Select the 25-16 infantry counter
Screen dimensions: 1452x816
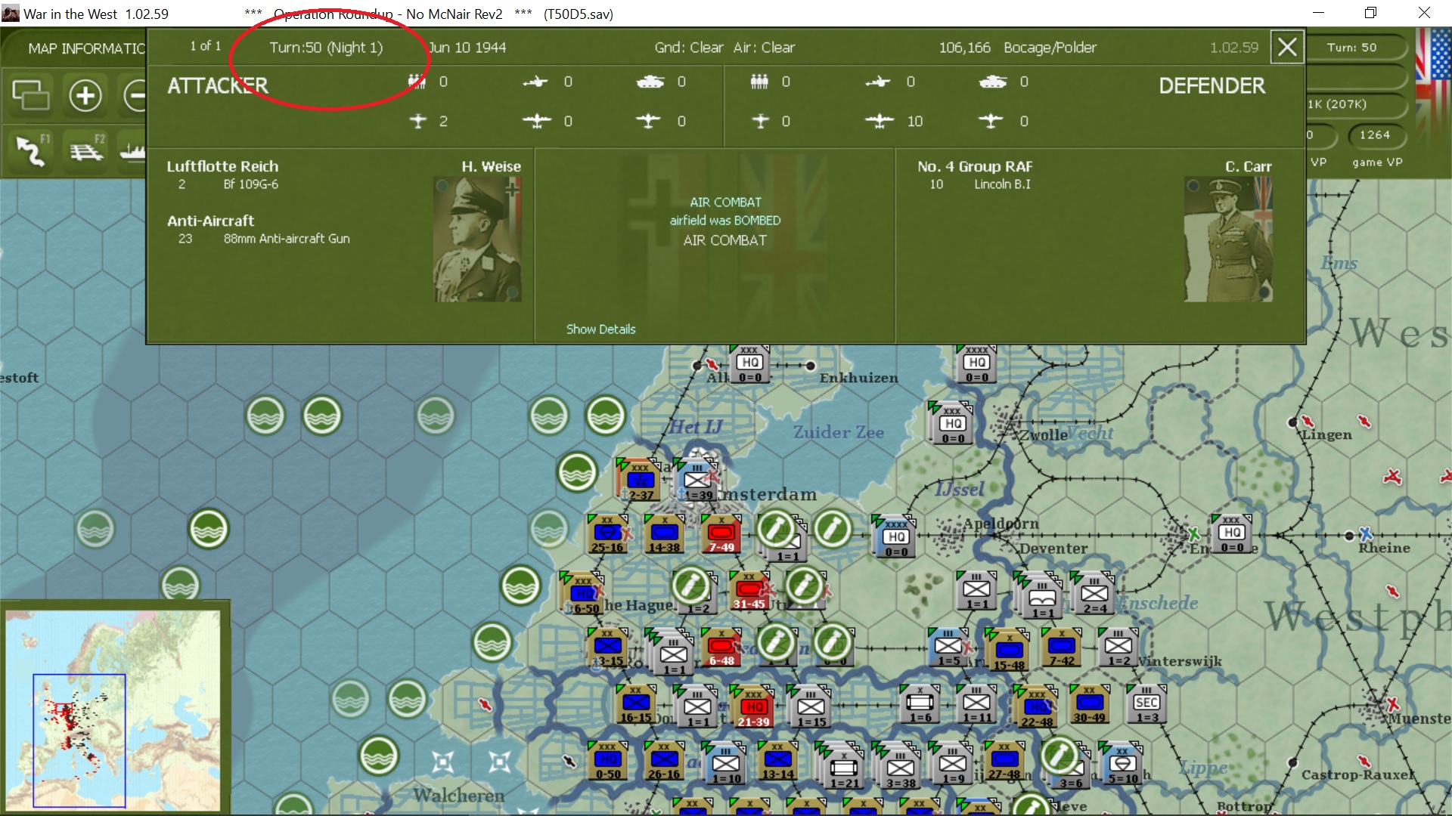(x=607, y=534)
